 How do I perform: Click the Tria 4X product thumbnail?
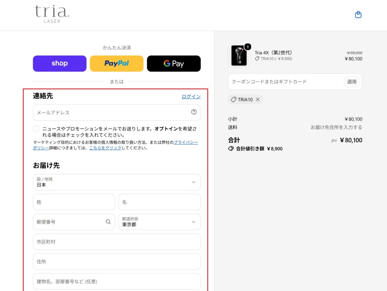pos(239,56)
